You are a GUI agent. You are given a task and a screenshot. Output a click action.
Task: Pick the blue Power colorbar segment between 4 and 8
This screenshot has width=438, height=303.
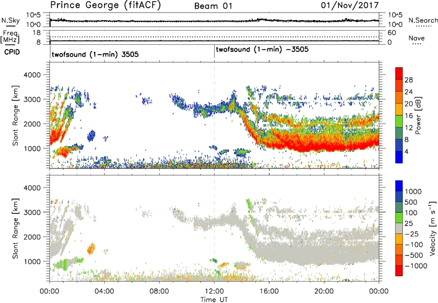(399, 145)
